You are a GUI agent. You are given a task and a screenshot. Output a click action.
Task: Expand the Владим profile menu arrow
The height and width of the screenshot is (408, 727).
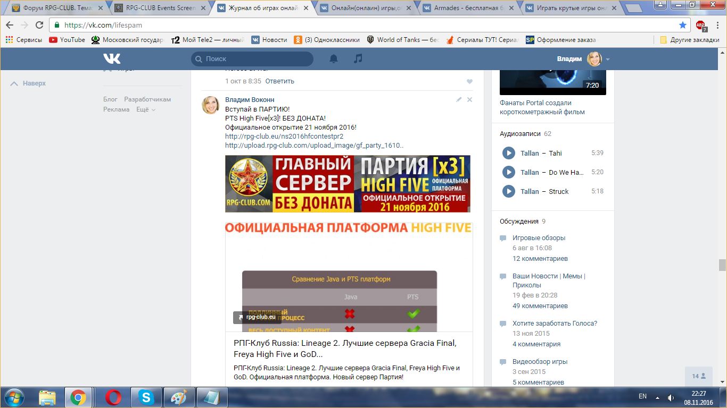(x=608, y=59)
